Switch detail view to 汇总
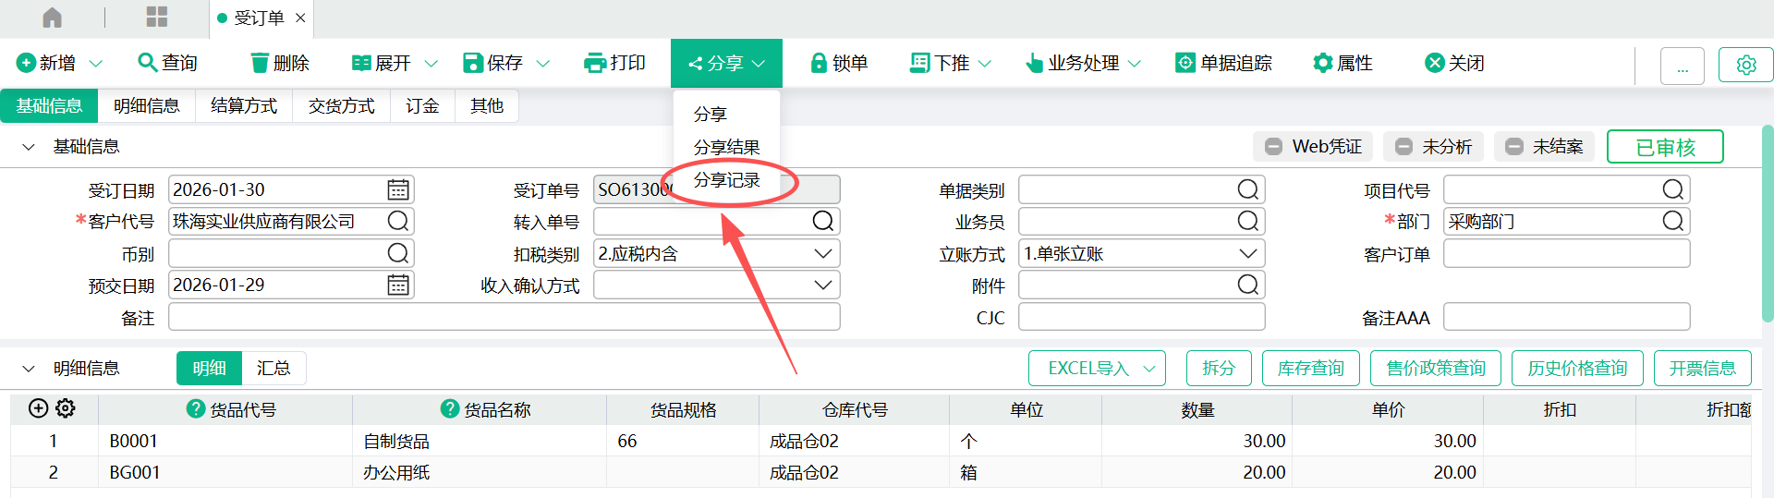 pyautogui.click(x=273, y=369)
